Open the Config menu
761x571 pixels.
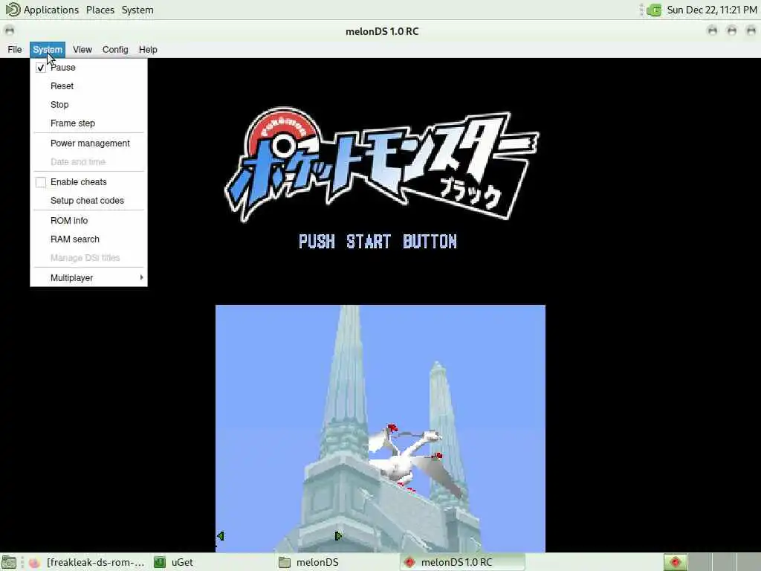[x=115, y=50]
